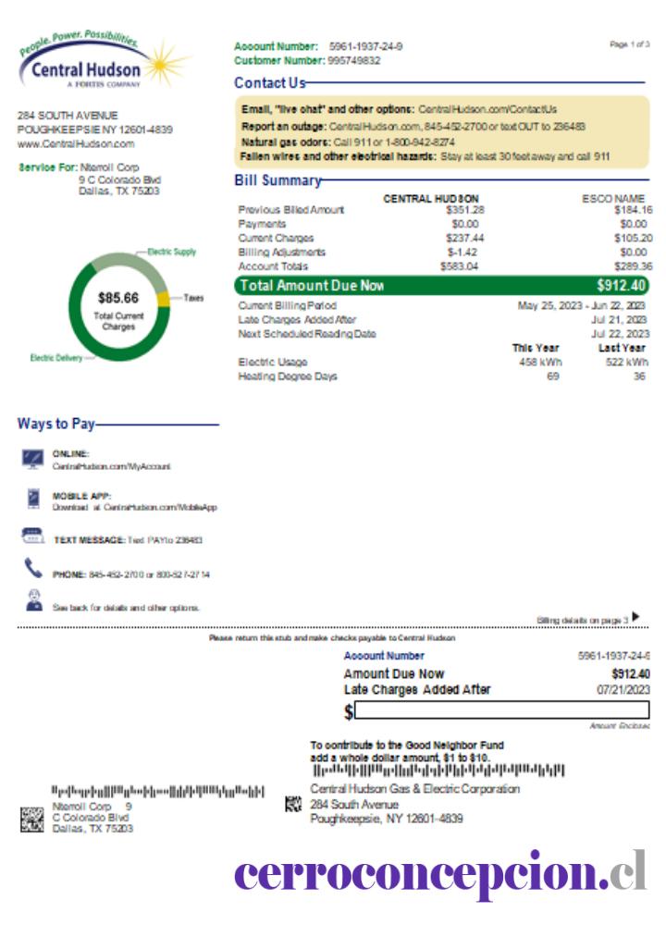The width and height of the screenshot is (666, 925).
Task: Click the Total Amount Due Now banner
Action: point(441,286)
